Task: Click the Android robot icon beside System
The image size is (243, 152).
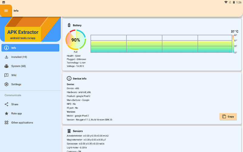Action: tap(6, 66)
